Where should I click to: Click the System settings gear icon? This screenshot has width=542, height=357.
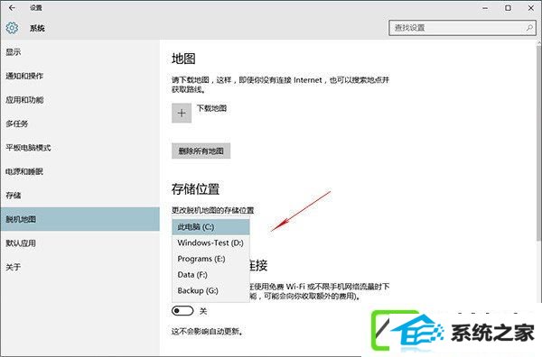click(x=12, y=28)
